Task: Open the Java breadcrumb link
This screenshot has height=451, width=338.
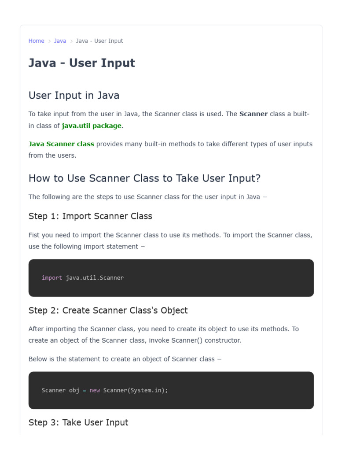Action: pyautogui.click(x=60, y=41)
